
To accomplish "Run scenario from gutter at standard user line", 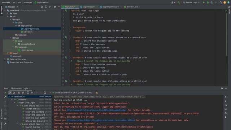I will (x=66, y=38).
